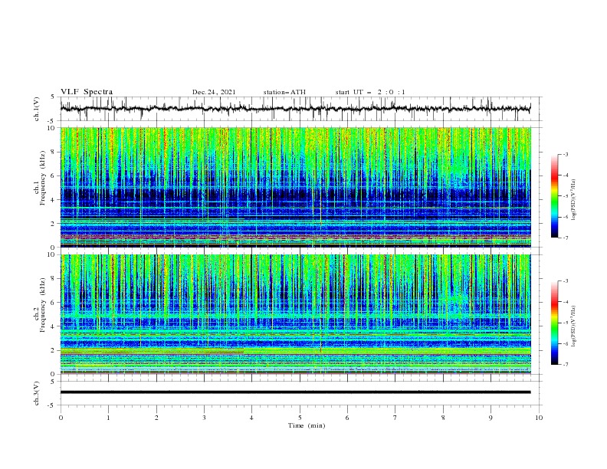Click the time axis tick label '8'

[443, 418]
